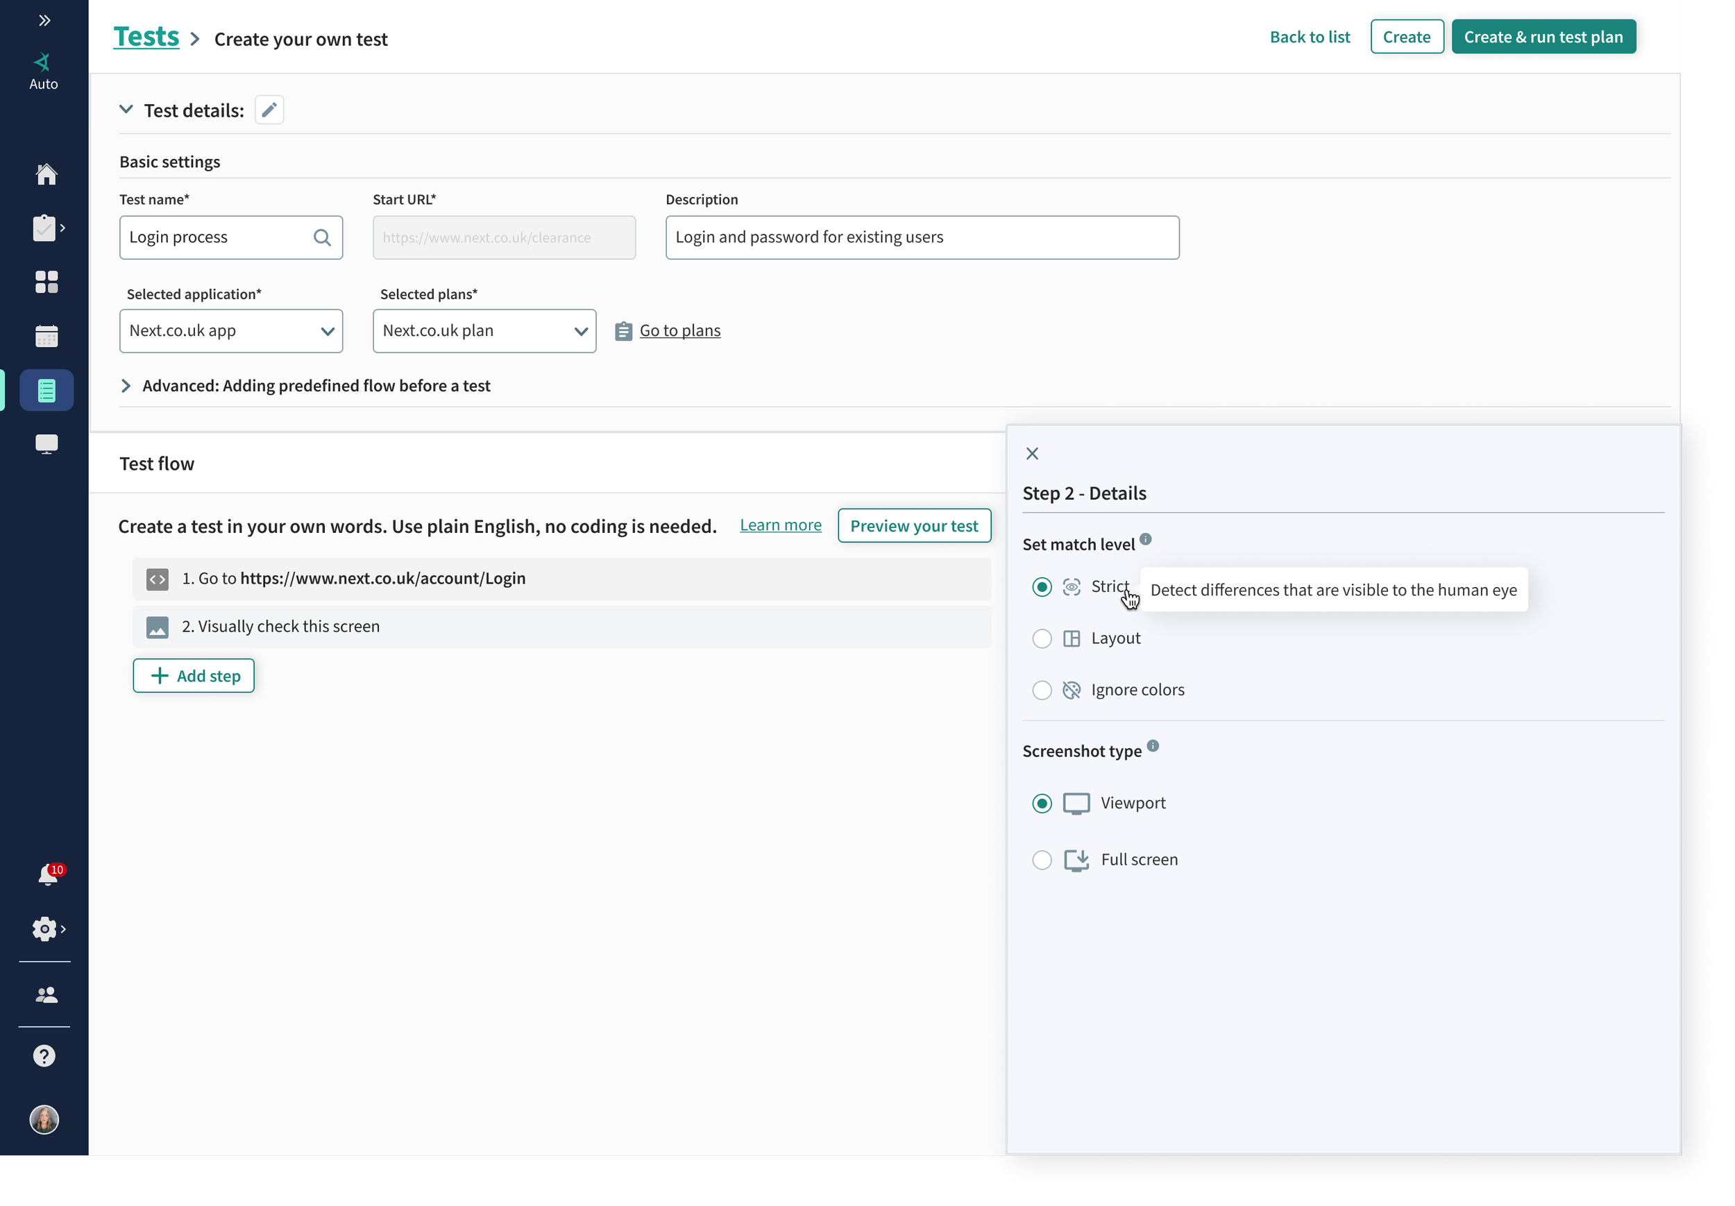This screenshot has height=1206, width=1735.
Task: Click info icon next to Screenshot type
Action: 1152,746
